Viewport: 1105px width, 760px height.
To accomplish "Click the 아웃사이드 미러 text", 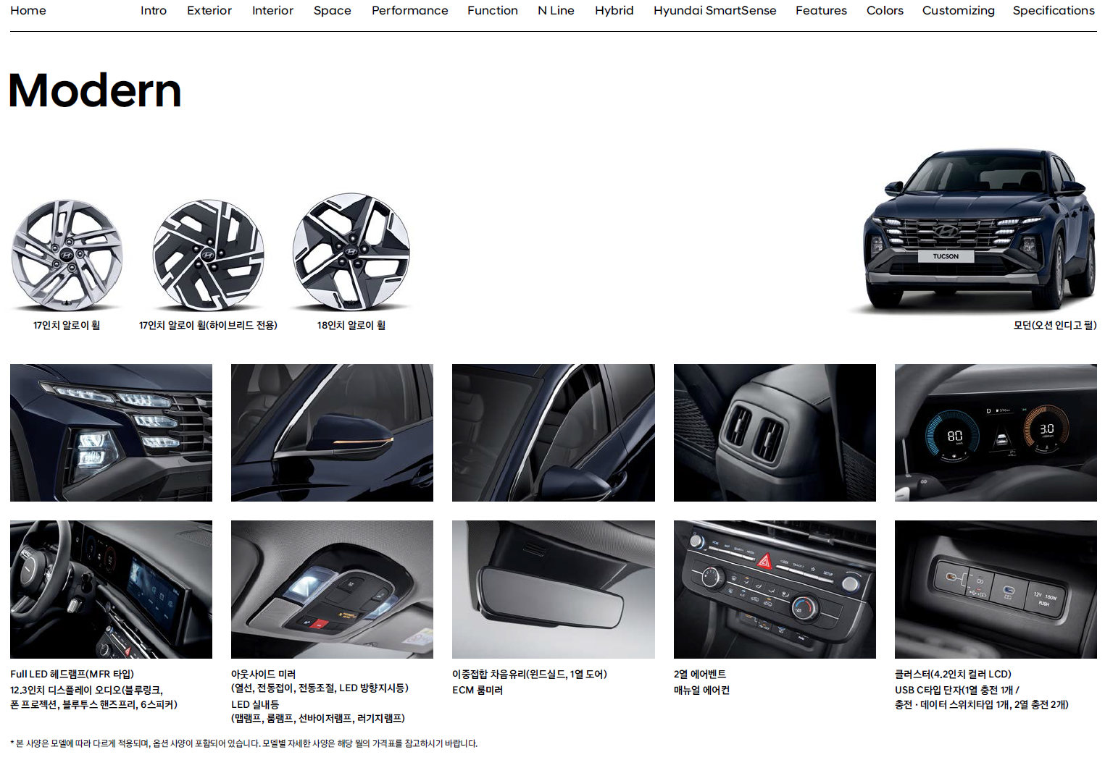I will [264, 675].
